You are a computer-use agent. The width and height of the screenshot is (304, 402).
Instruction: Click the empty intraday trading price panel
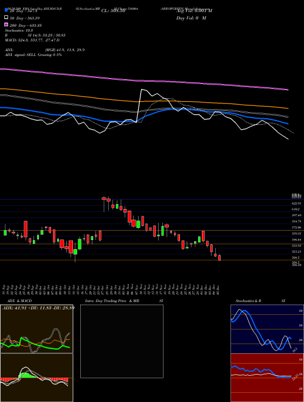(122, 341)
